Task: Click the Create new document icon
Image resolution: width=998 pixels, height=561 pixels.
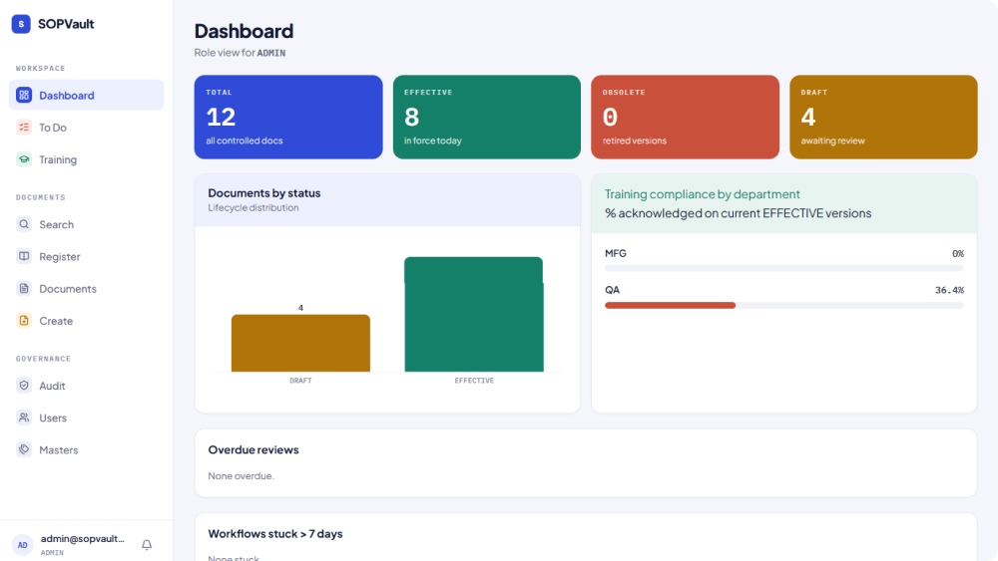Action: (x=24, y=321)
